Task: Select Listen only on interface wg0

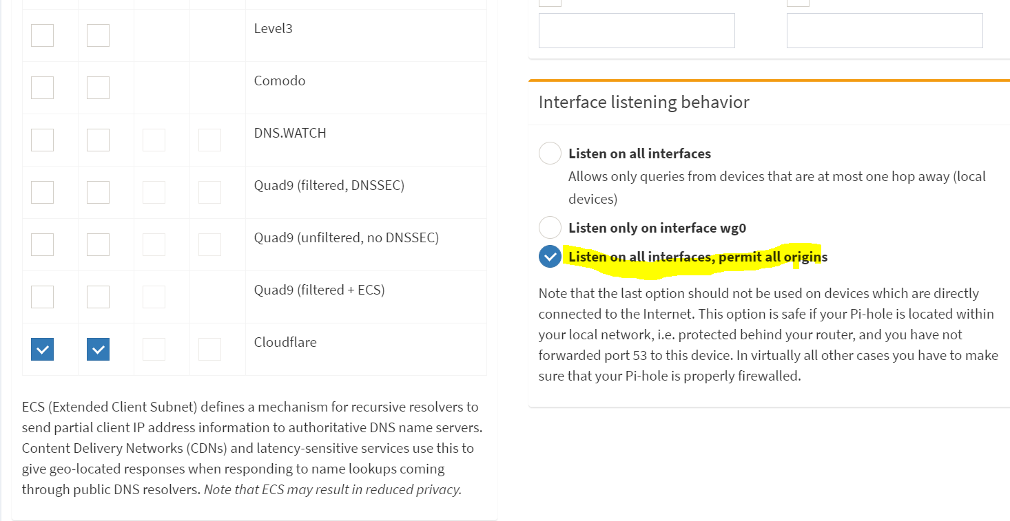Action: [x=550, y=227]
